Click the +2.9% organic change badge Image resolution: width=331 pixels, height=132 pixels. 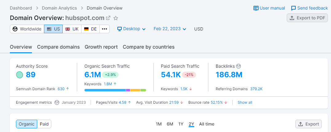click(110, 75)
